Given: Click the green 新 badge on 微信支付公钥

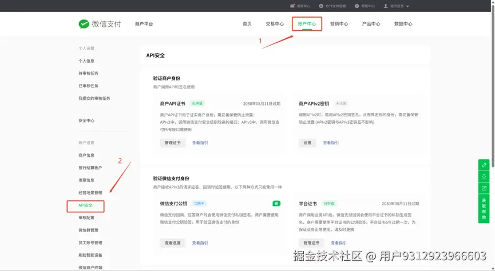Looking at the screenshot, I should (x=276, y=204).
